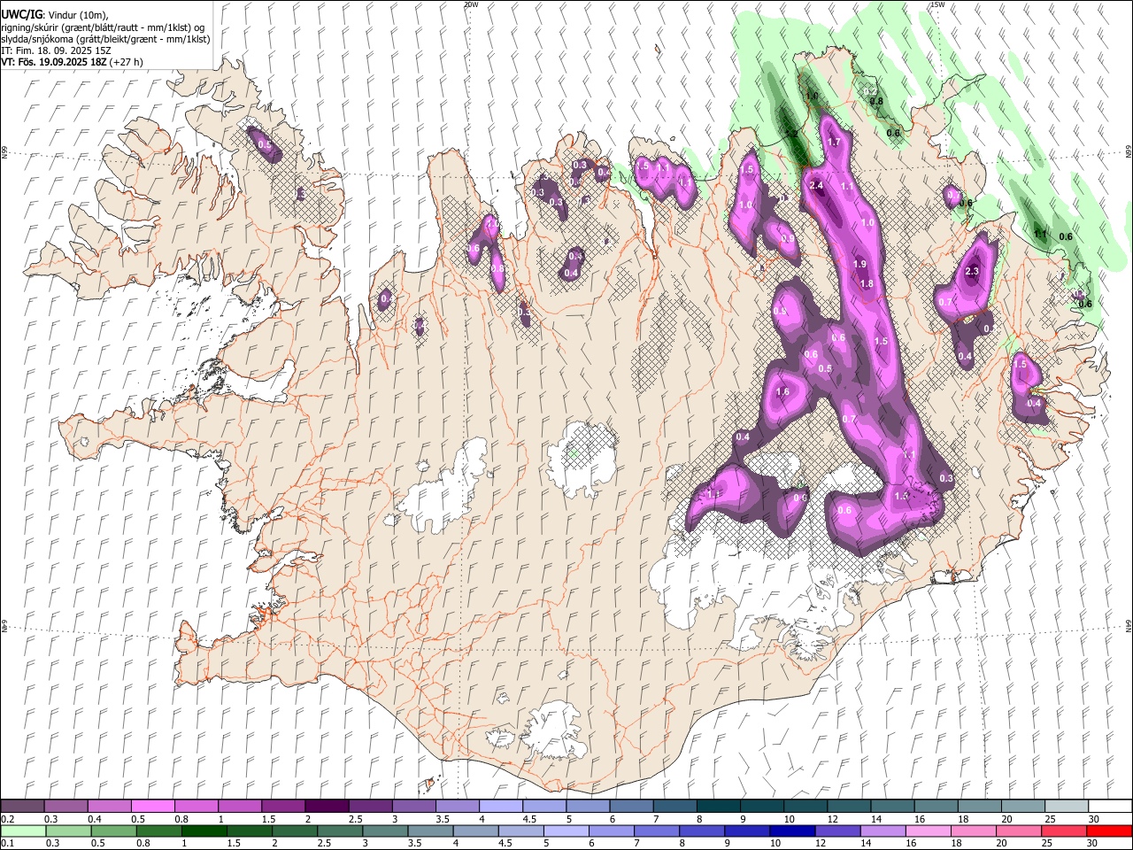
Task: Select the darkest green 1–1.5 rain legend swatch
Action: point(204,831)
